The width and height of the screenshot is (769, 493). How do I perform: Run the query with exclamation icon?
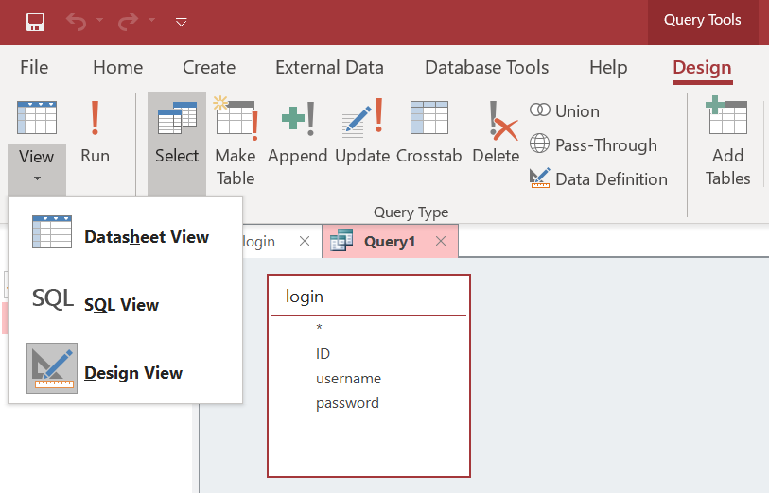tap(95, 133)
